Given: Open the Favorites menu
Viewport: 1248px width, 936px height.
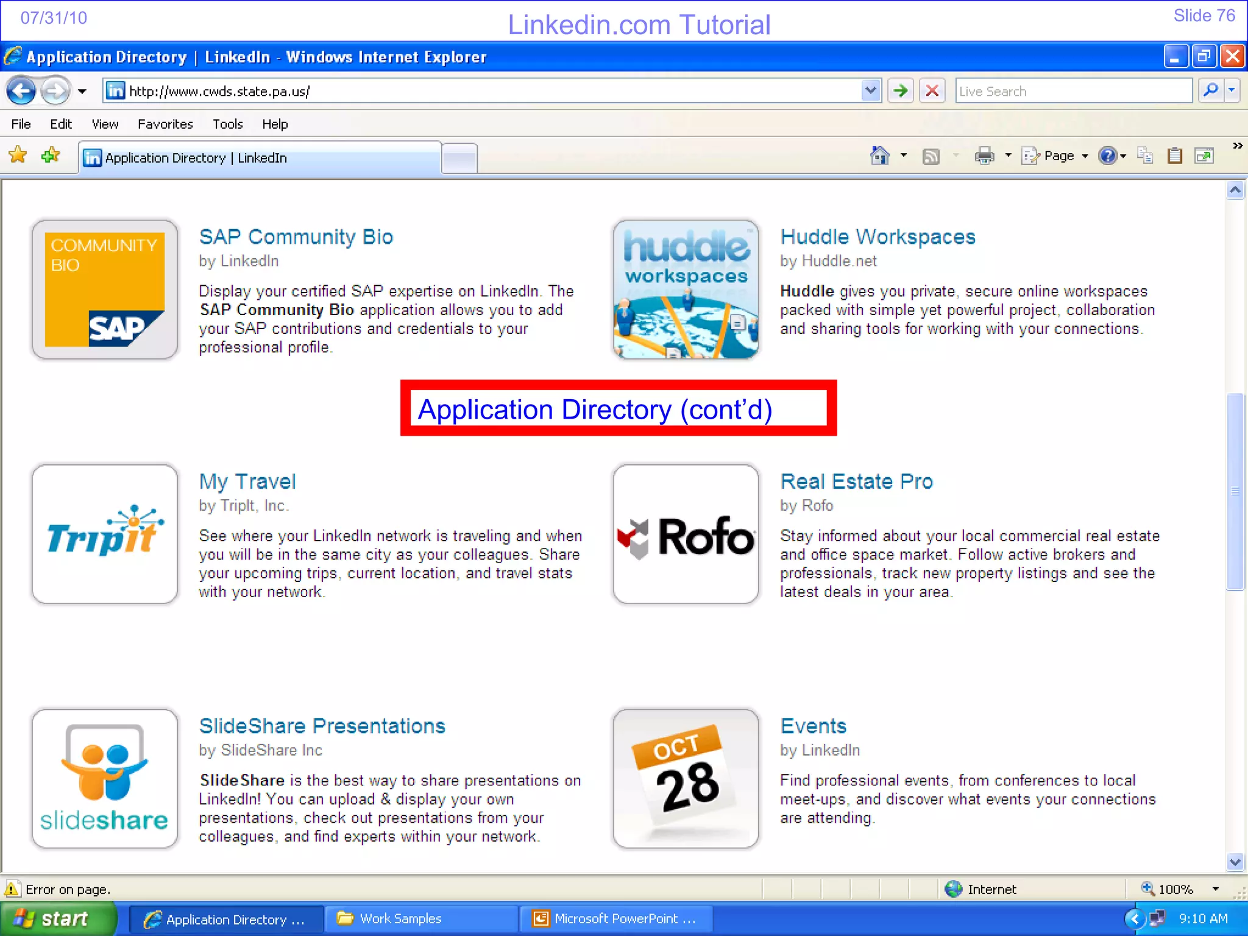Looking at the screenshot, I should point(165,124).
